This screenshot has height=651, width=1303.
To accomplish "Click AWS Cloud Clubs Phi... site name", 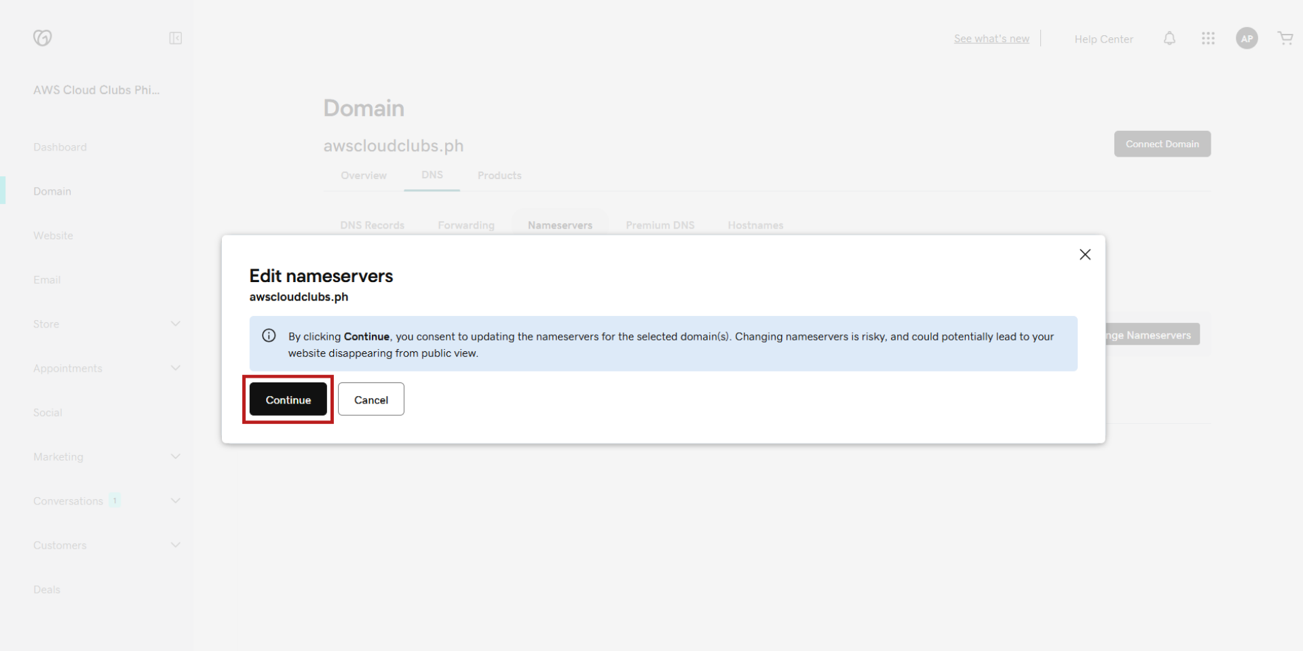I will (x=96, y=90).
